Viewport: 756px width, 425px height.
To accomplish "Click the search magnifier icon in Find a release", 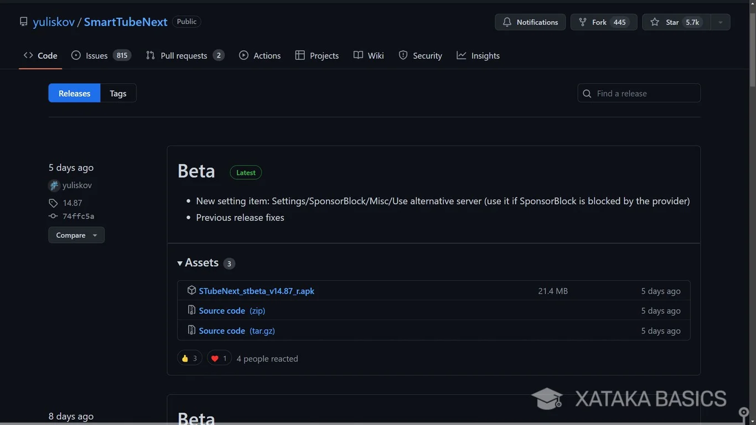I will [x=587, y=94].
